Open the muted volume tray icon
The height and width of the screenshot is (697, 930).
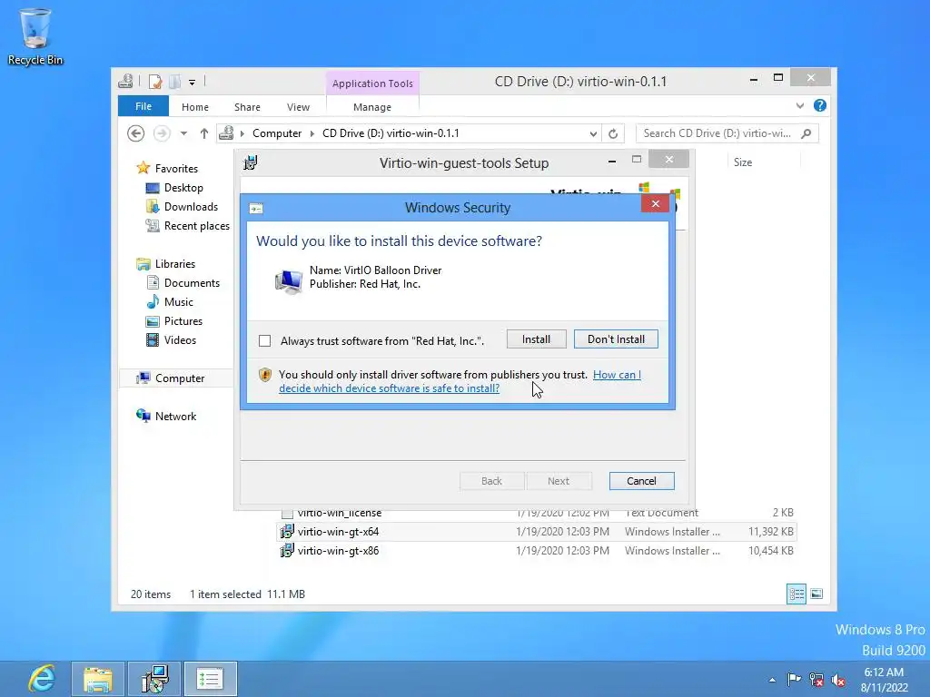click(838, 680)
